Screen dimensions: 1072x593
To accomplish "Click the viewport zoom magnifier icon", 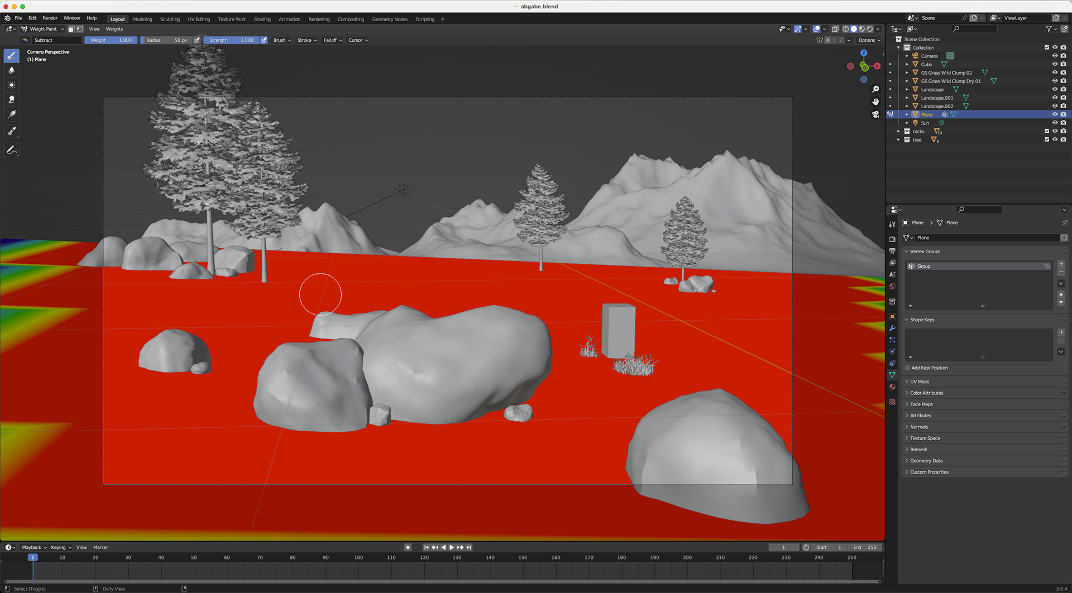I will point(875,89).
